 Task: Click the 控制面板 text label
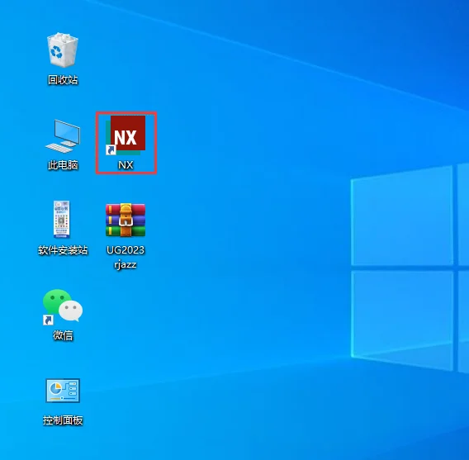pos(63,420)
